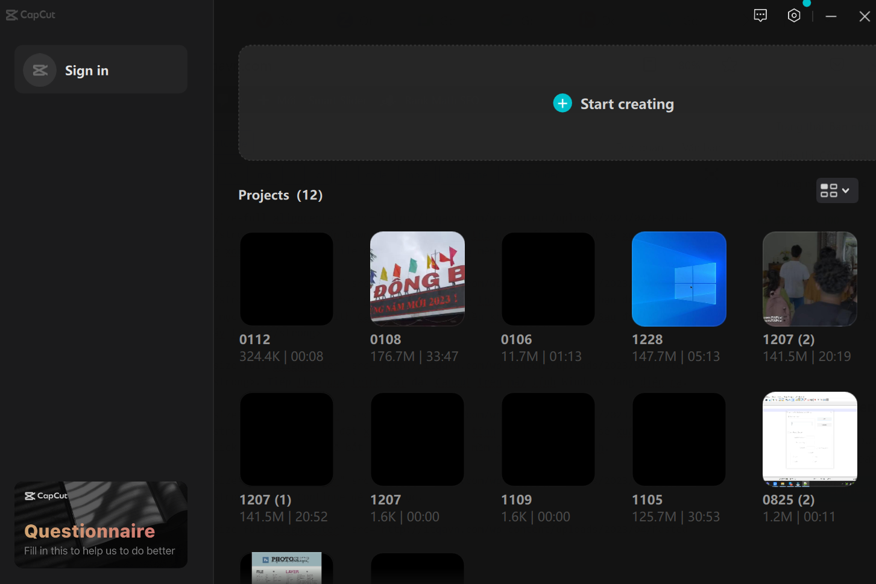The image size is (876, 584).
Task: Click the project name 0825 (2)
Action: 789,500
